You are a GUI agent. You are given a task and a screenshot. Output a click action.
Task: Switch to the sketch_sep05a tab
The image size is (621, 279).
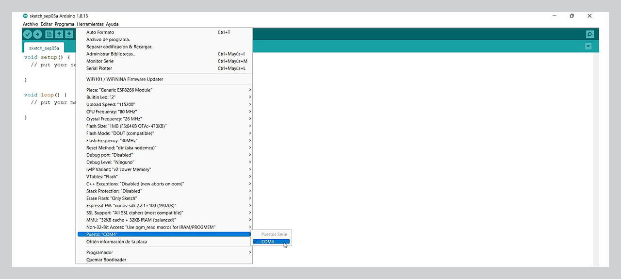[x=44, y=48]
